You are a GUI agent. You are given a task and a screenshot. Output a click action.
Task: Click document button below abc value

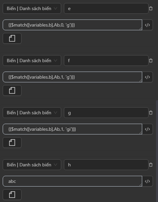(x=12, y=194)
